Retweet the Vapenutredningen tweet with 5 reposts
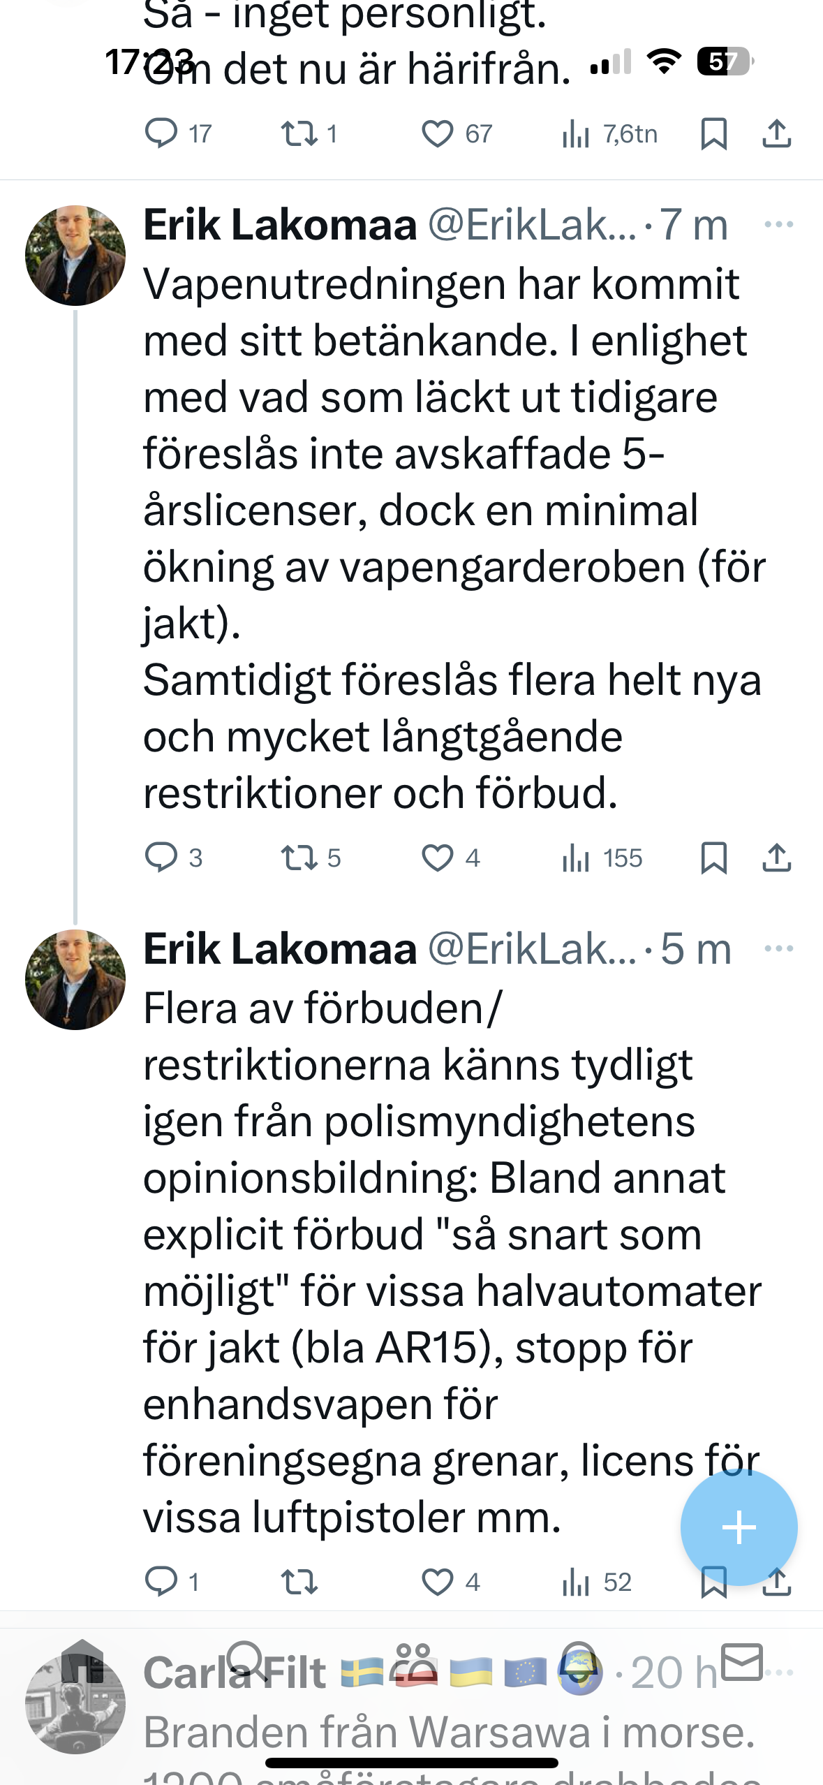This screenshot has height=1785, width=823. (x=299, y=858)
